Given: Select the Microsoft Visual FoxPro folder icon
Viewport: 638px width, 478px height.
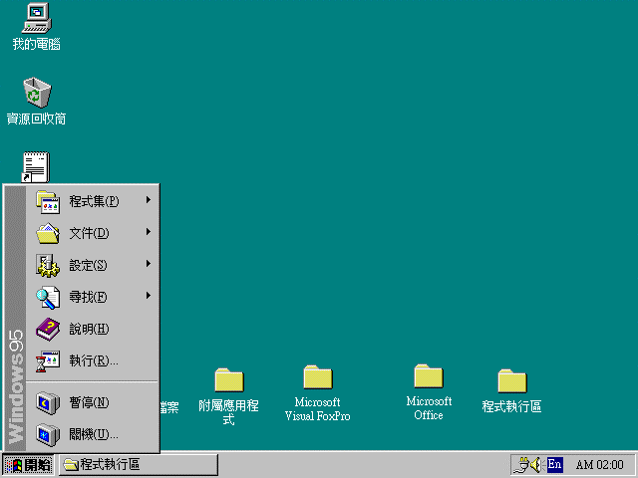Looking at the screenshot, I should [x=318, y=376].
